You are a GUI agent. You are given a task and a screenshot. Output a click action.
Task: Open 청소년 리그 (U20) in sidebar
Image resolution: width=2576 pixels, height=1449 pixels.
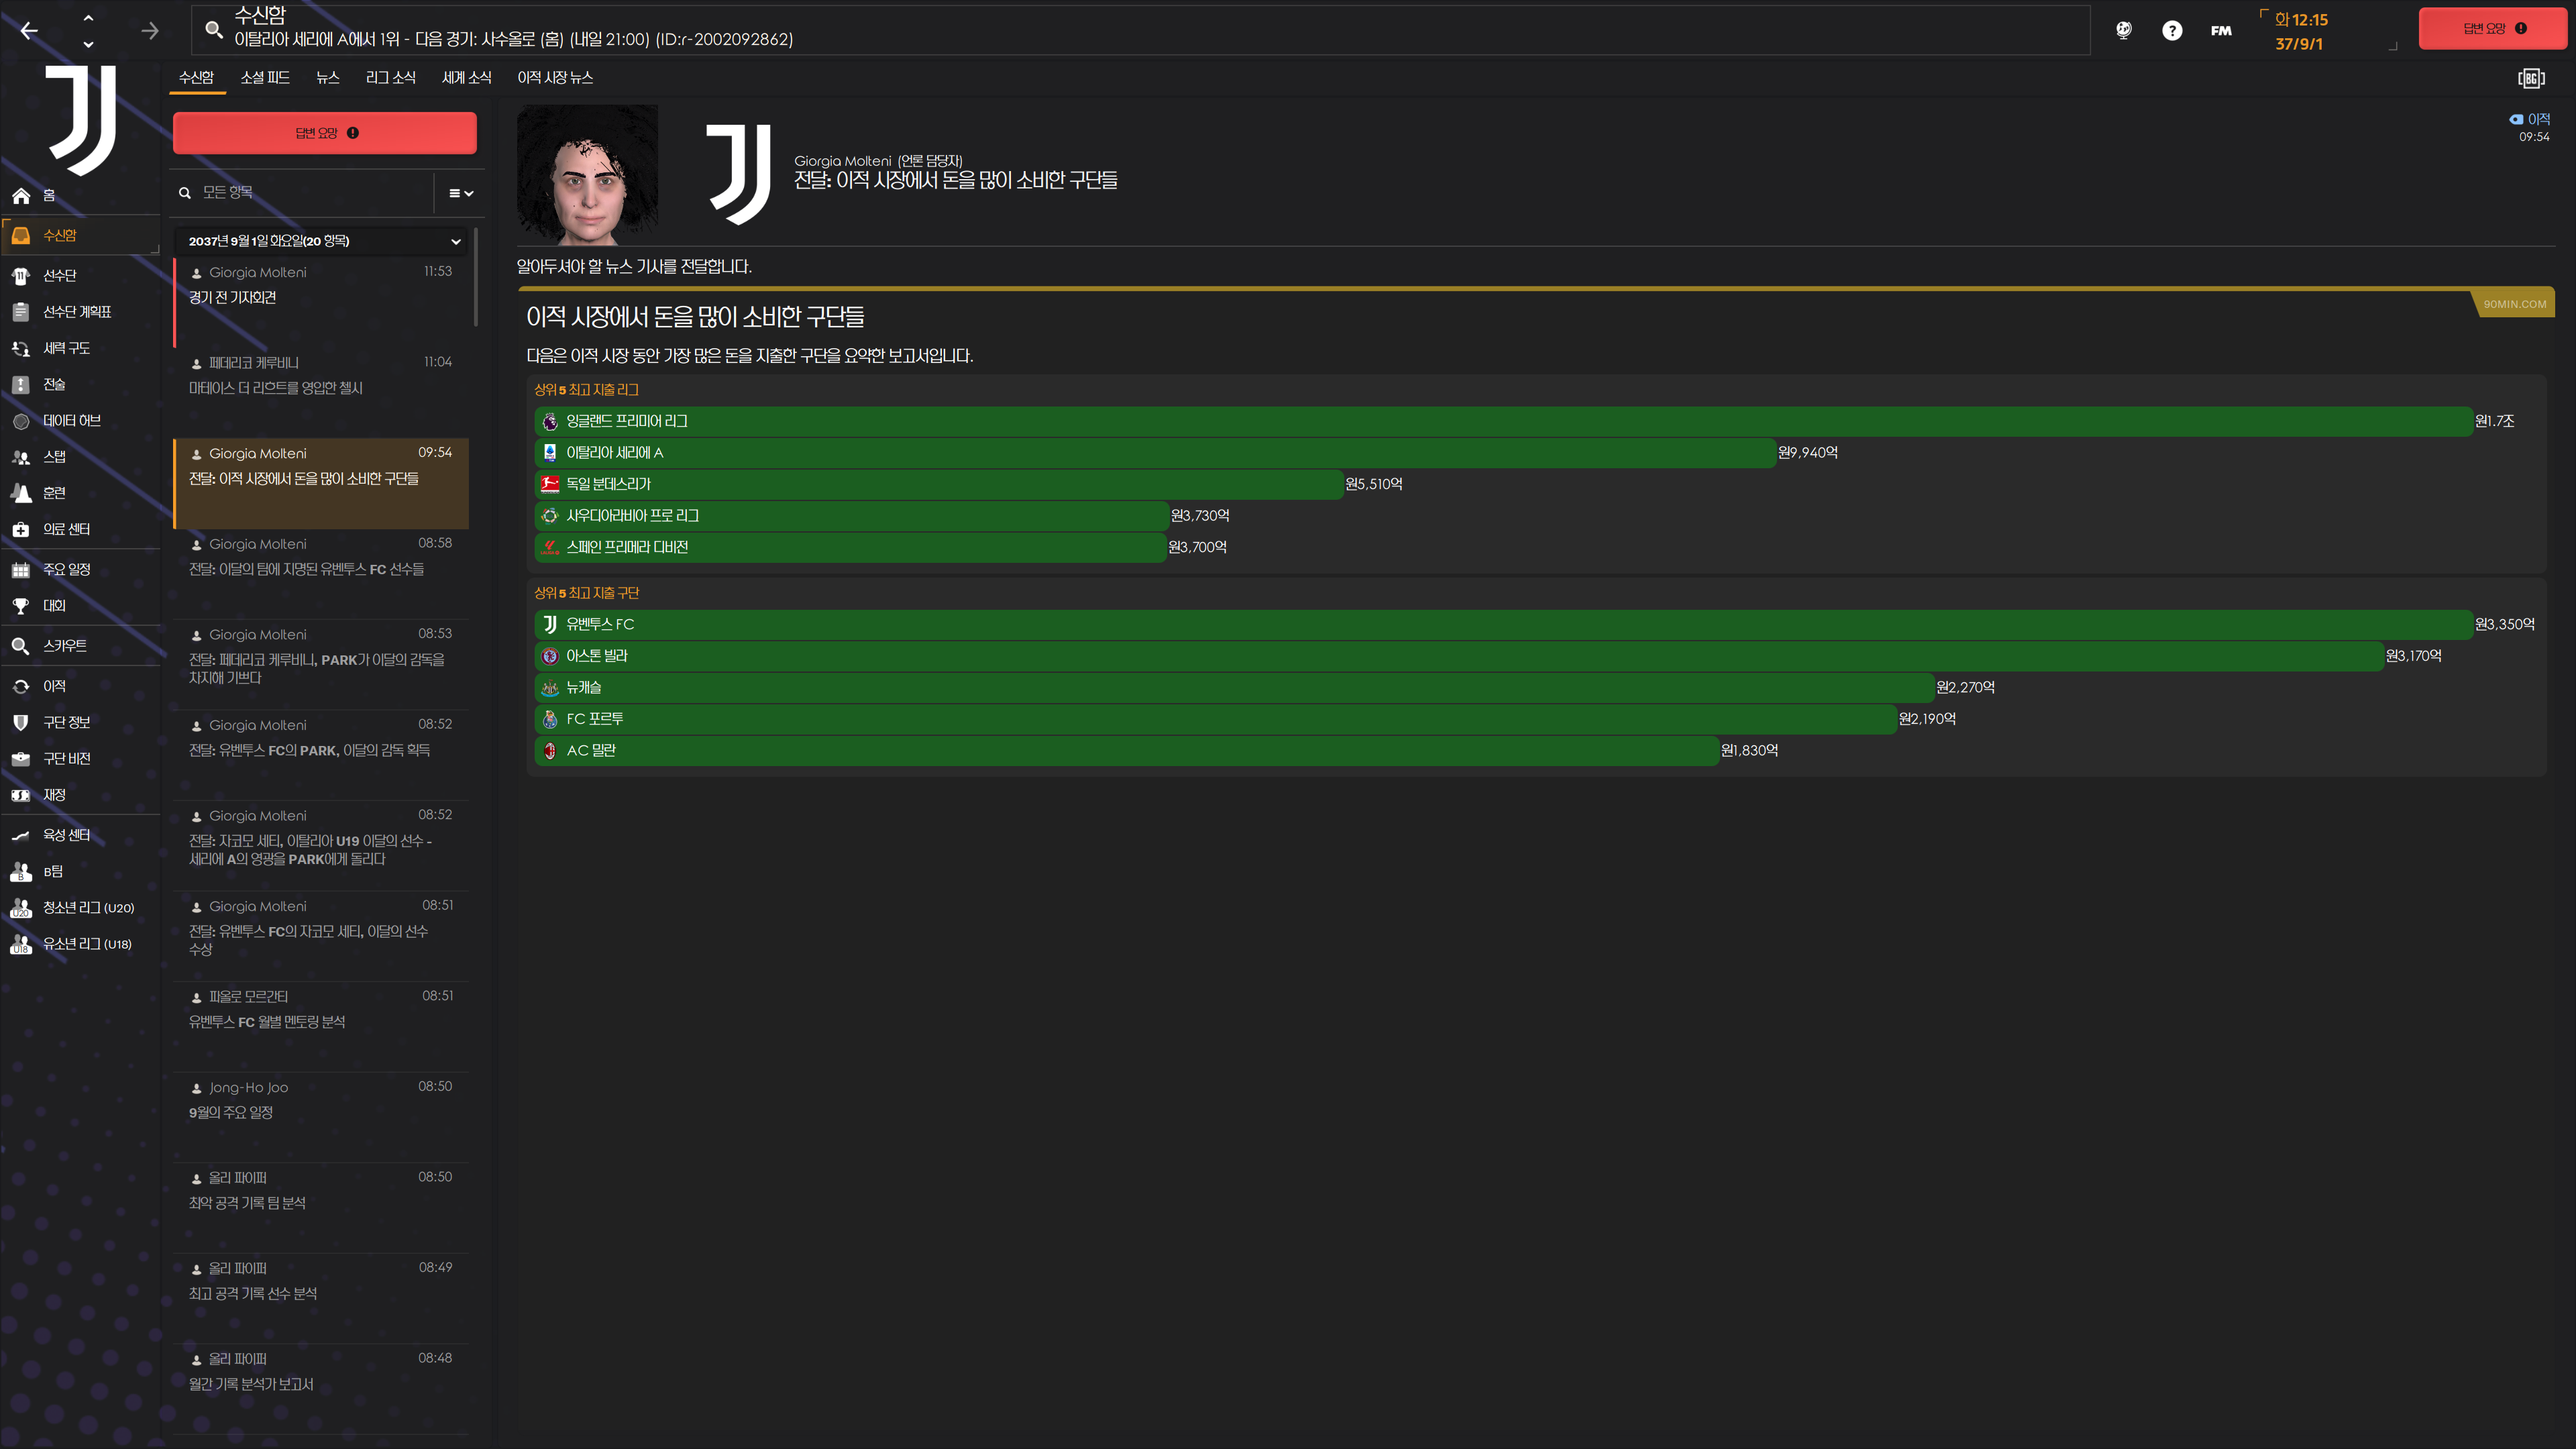(x=80, y=908)
